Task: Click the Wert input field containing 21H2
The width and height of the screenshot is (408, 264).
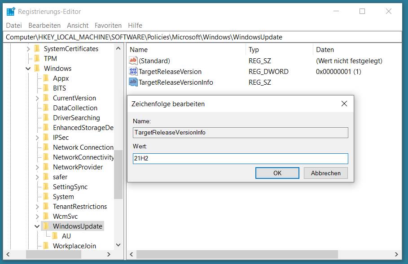Action: click(240, 159)
